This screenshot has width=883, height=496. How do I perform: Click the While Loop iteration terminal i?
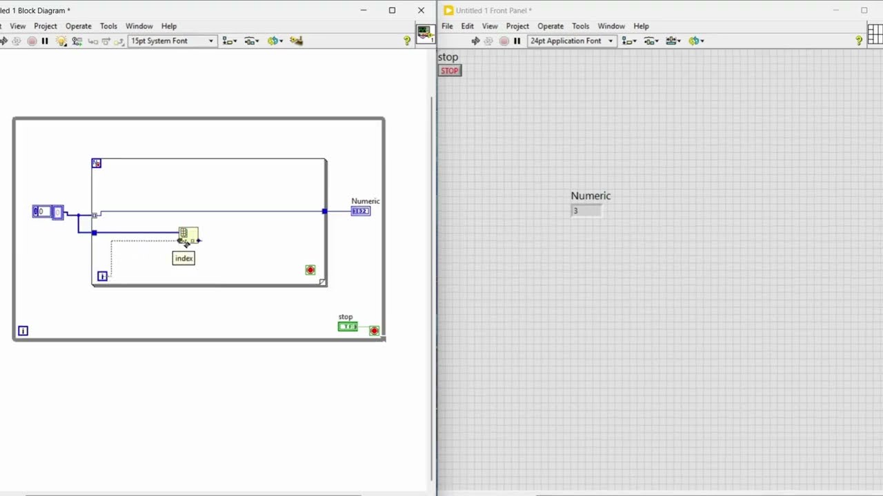tap(23, 331)
